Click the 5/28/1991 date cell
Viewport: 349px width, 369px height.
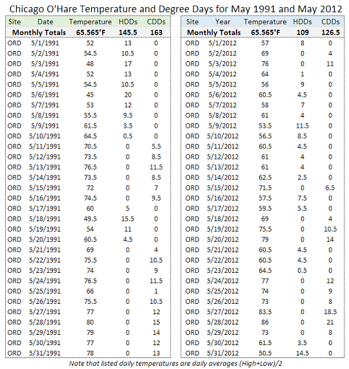45,322
